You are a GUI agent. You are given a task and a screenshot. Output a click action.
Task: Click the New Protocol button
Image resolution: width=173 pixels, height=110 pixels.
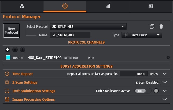[11, 31]
